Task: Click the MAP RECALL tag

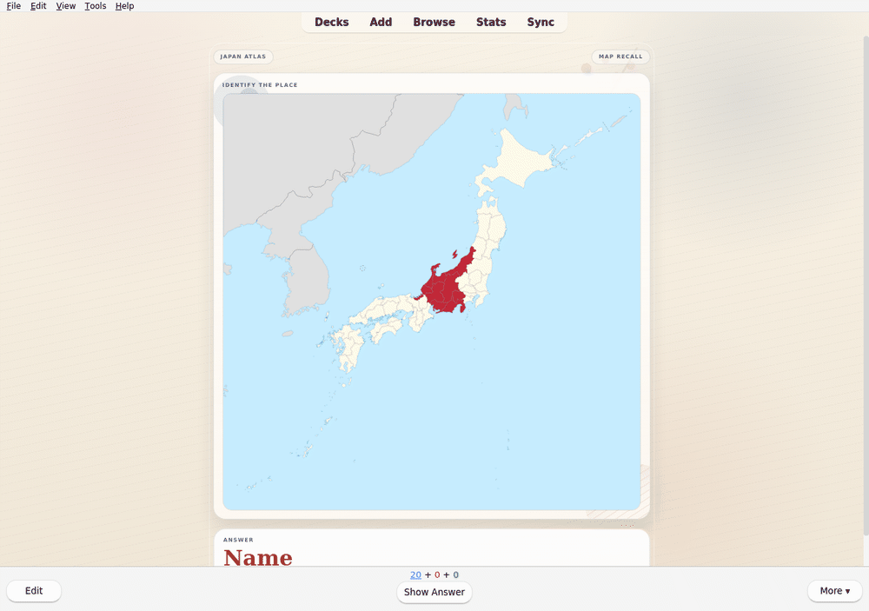Action: point(620,56)
